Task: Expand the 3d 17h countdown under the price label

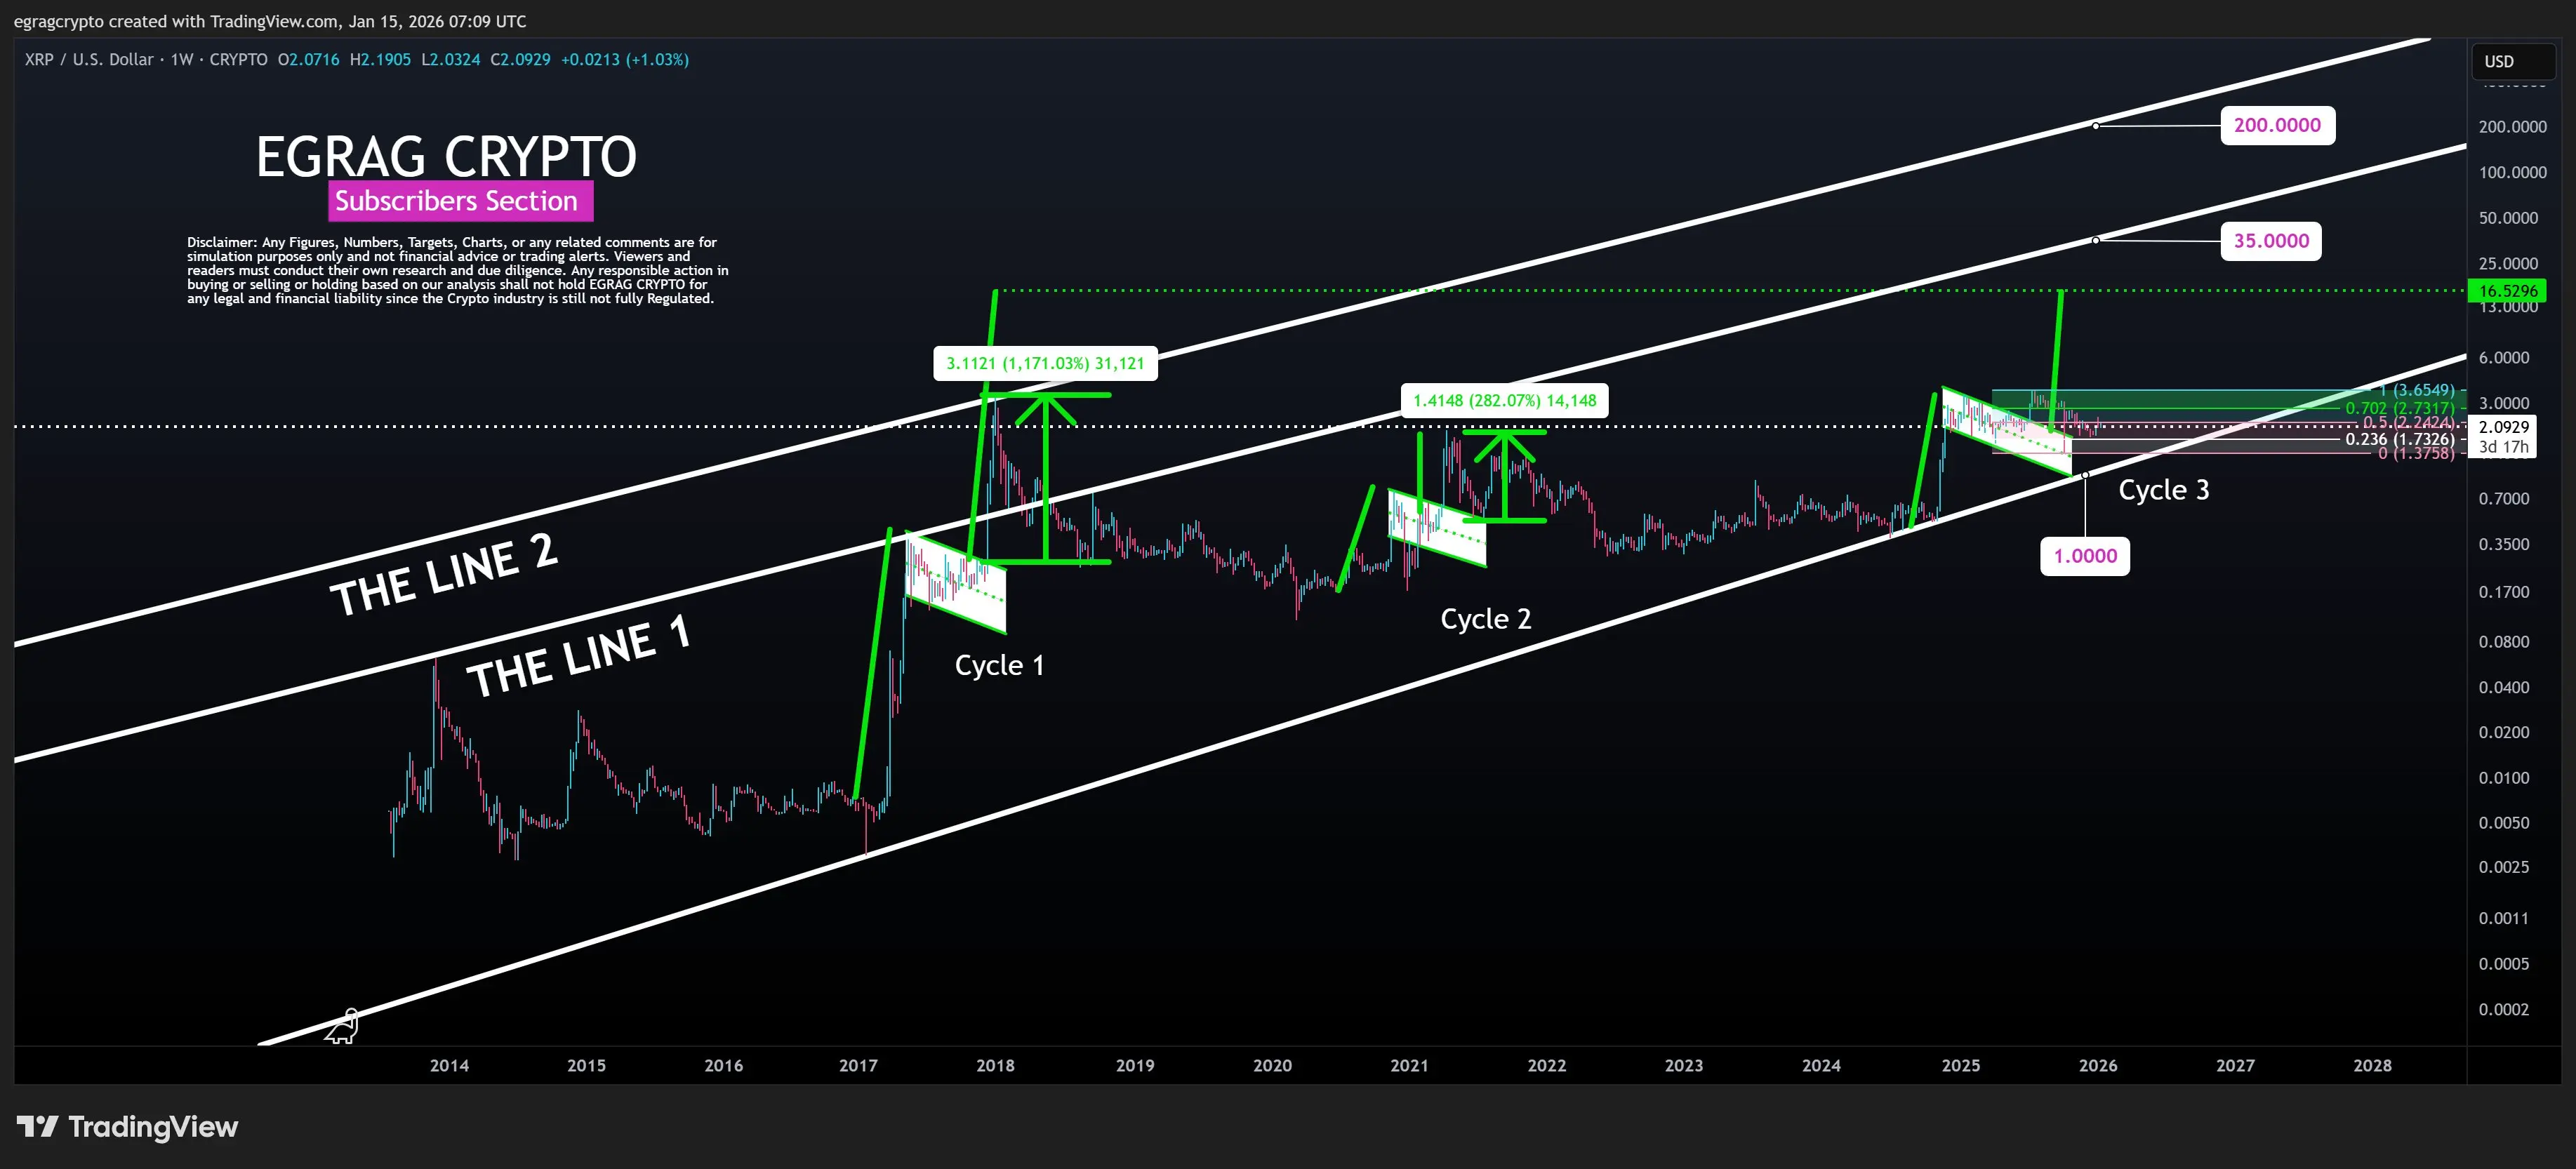Action: pyautogui.click(x=2502, y=447)
